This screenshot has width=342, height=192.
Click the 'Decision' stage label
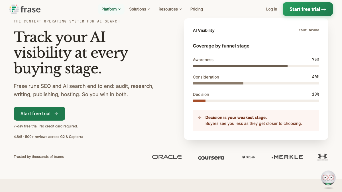point(201,94)
